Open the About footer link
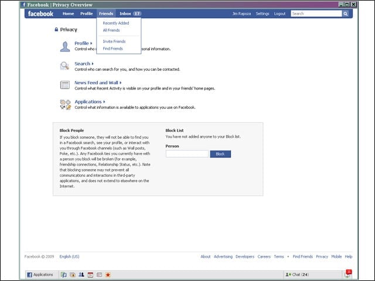 (x=206, y=256)
